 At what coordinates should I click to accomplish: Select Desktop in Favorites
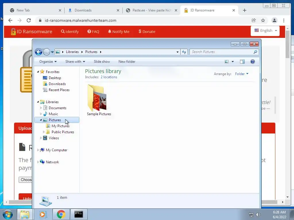point(55,78)
